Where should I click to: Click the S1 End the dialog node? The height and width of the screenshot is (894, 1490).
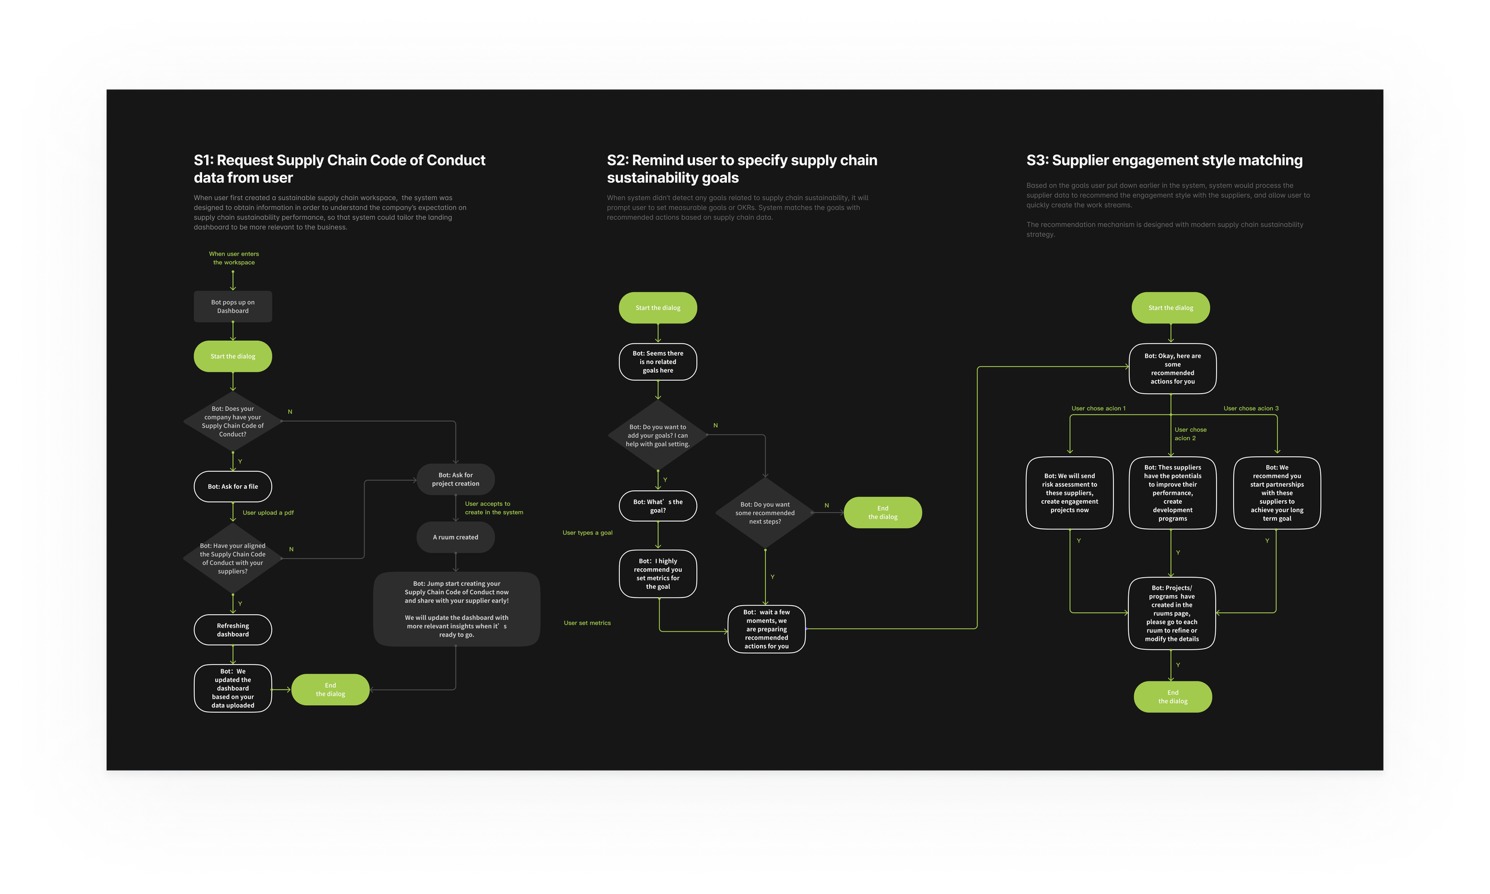coord(330,689)
